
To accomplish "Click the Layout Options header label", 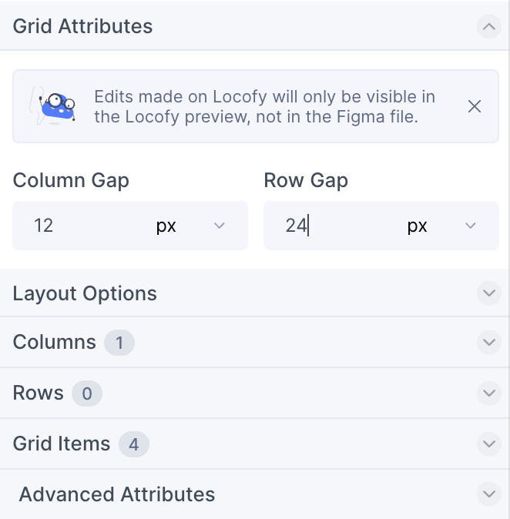I will [85, 293].
